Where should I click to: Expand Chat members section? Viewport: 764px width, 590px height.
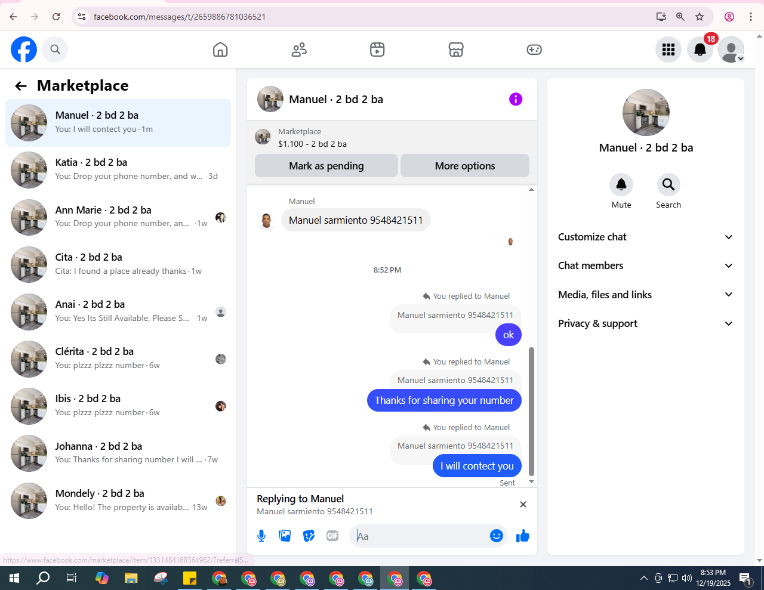pos(645,265)
